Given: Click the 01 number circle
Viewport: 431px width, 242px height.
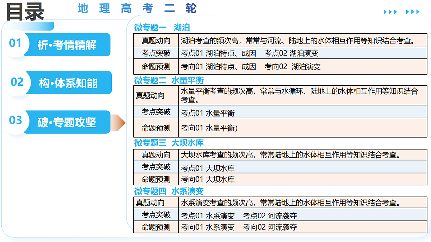Looking at the screenshot, I should click(15, 43).
